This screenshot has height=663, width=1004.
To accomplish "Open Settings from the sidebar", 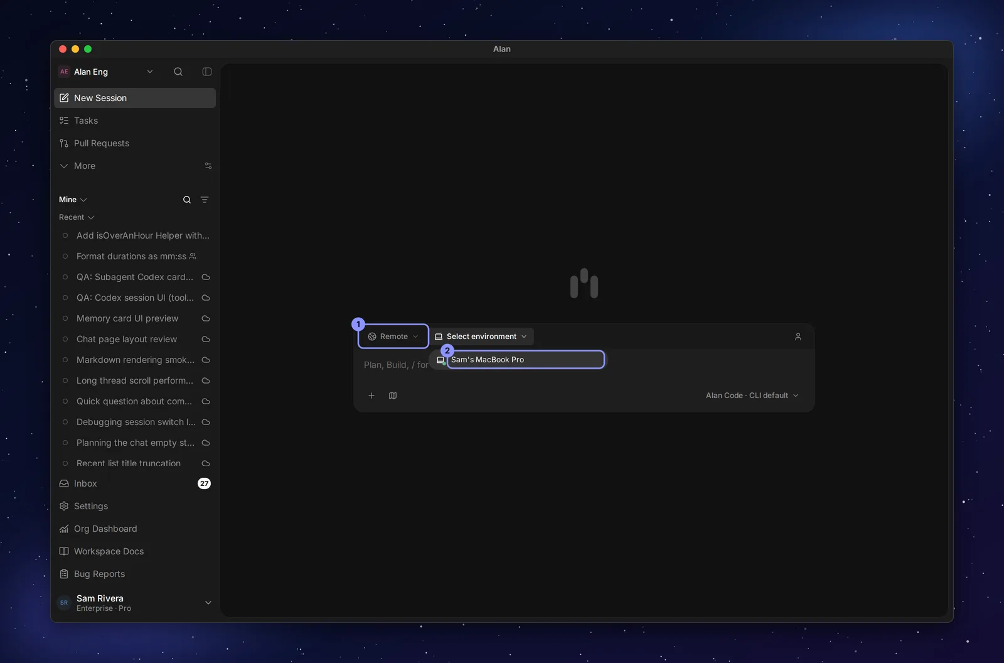I will pyautogui.click(x=135, y=506).
